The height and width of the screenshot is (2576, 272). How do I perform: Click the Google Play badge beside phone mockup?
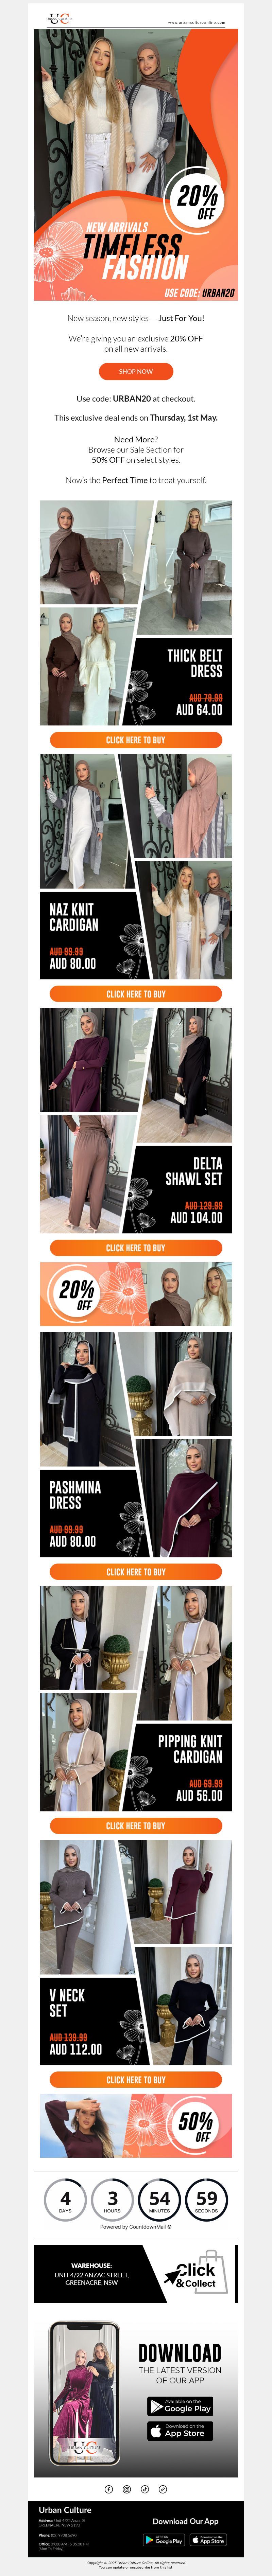click(180, 2406)
